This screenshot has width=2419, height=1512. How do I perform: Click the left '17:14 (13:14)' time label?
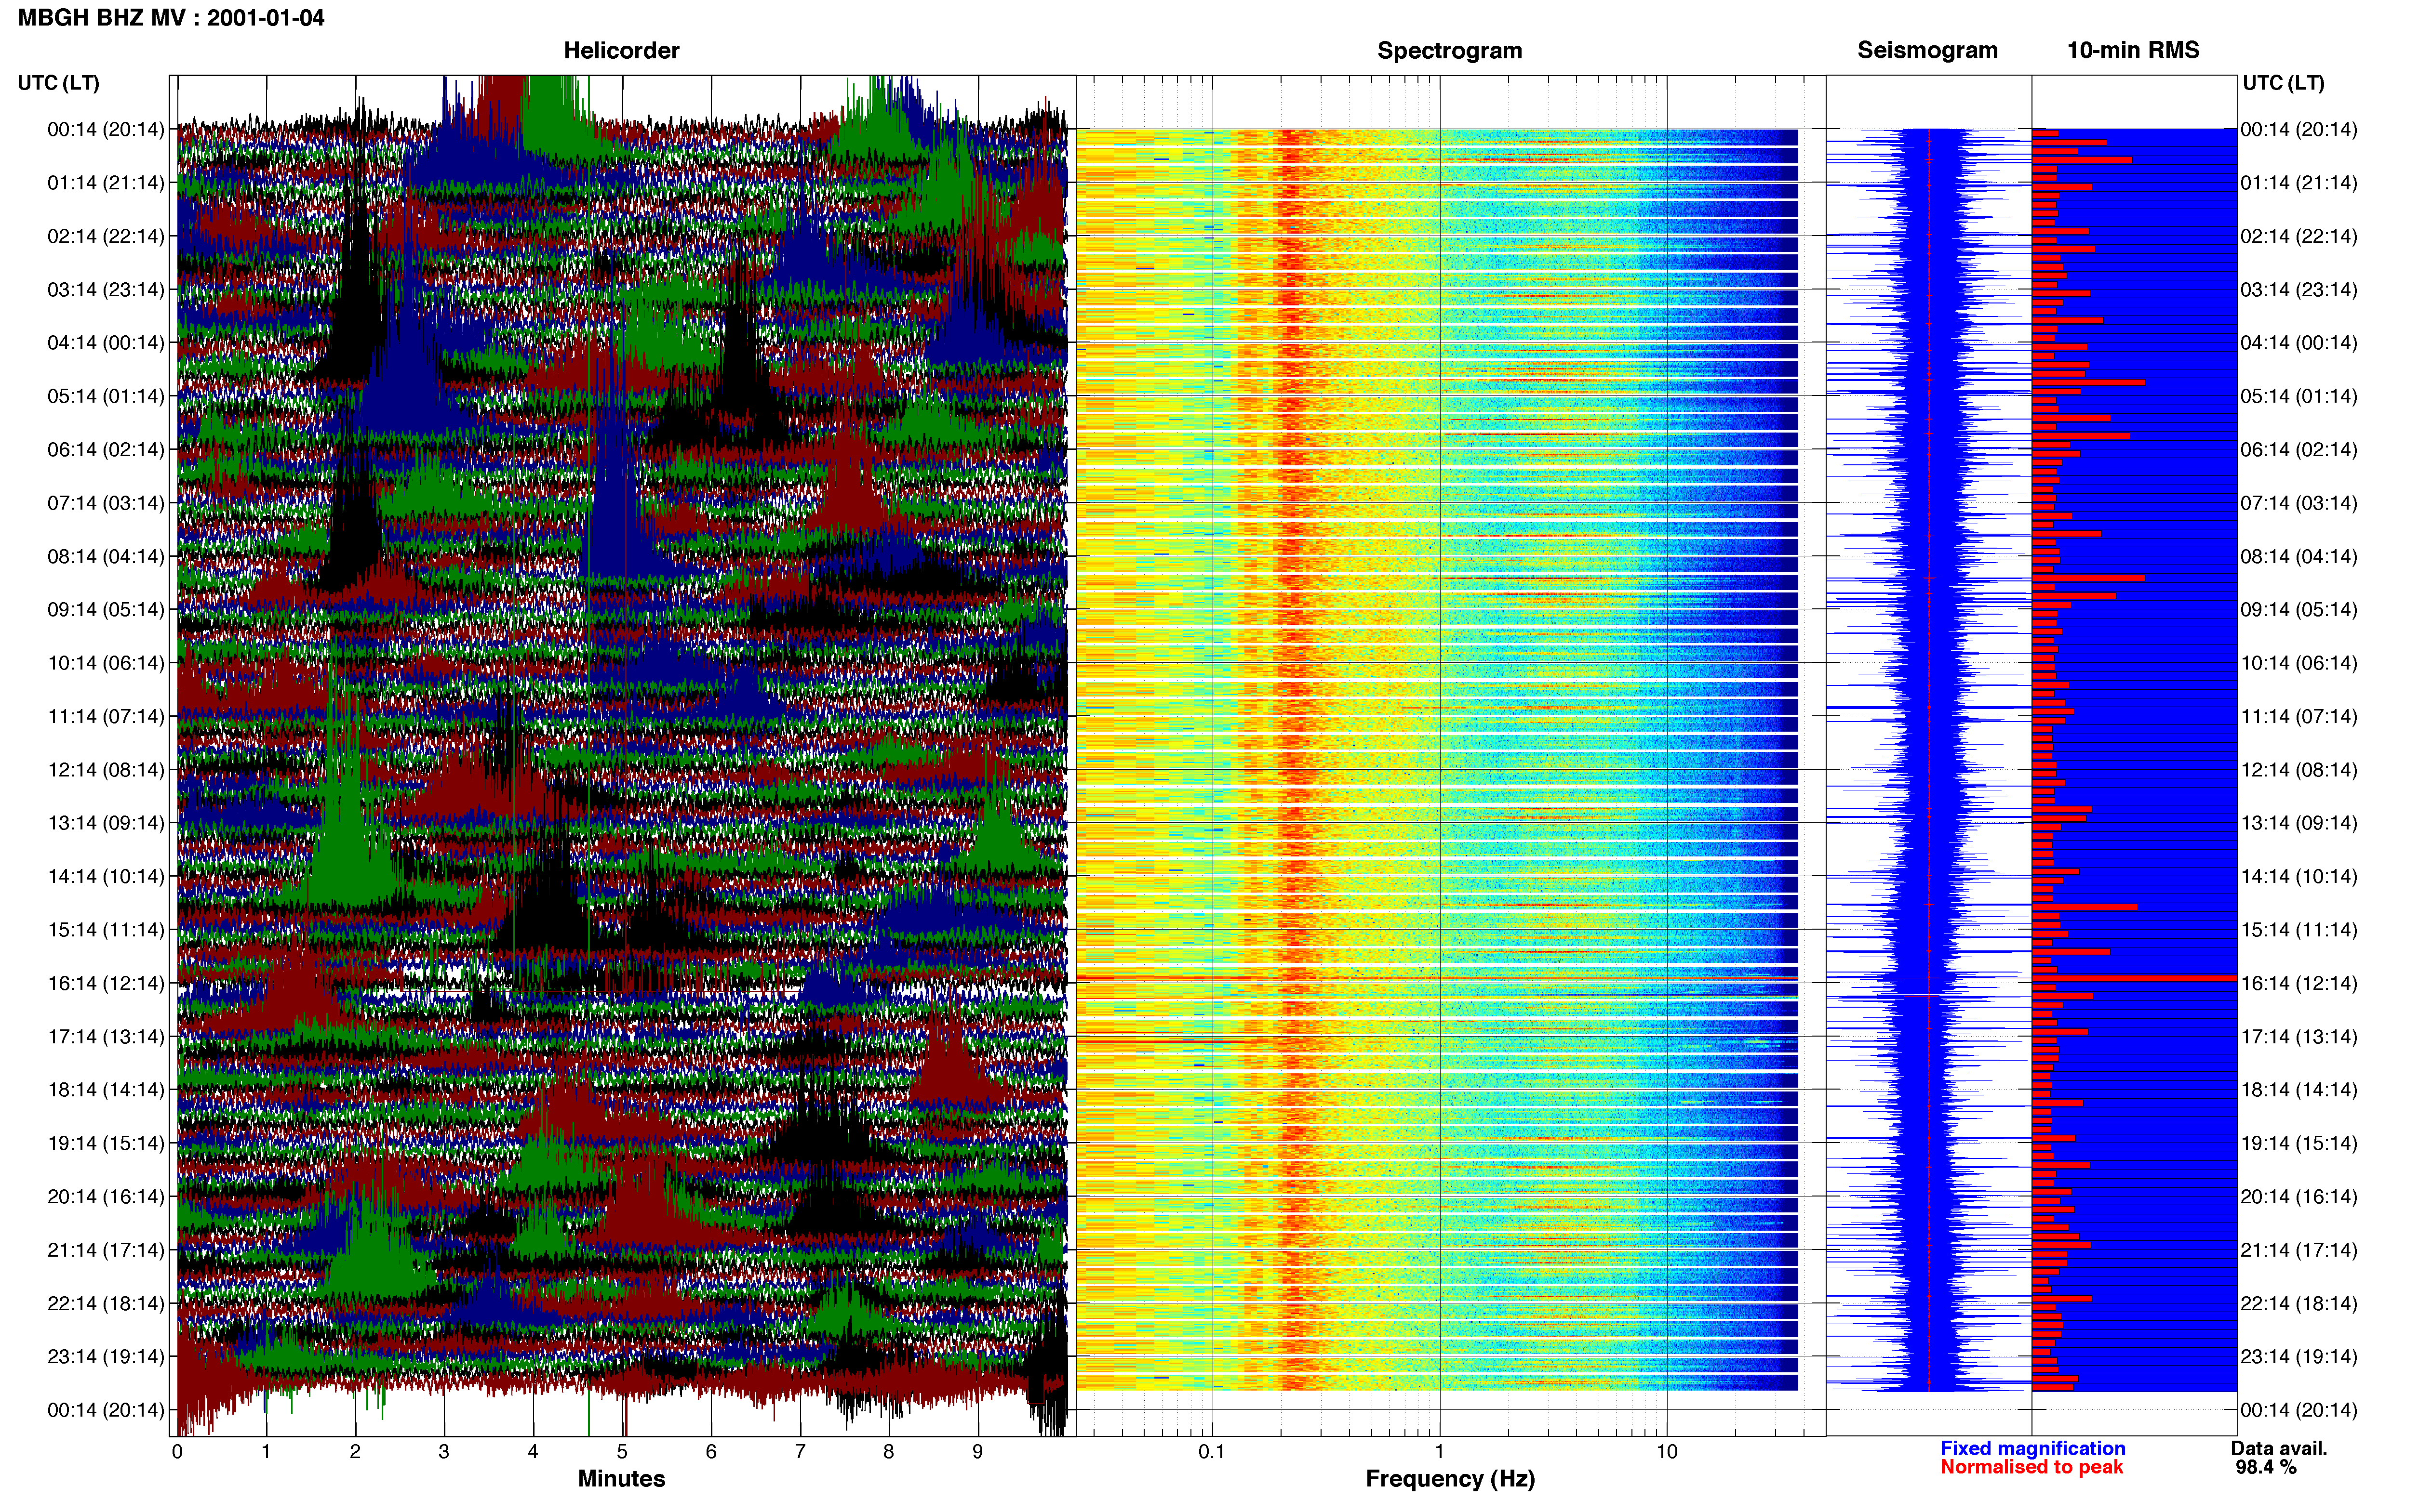tap(106, 1037)
